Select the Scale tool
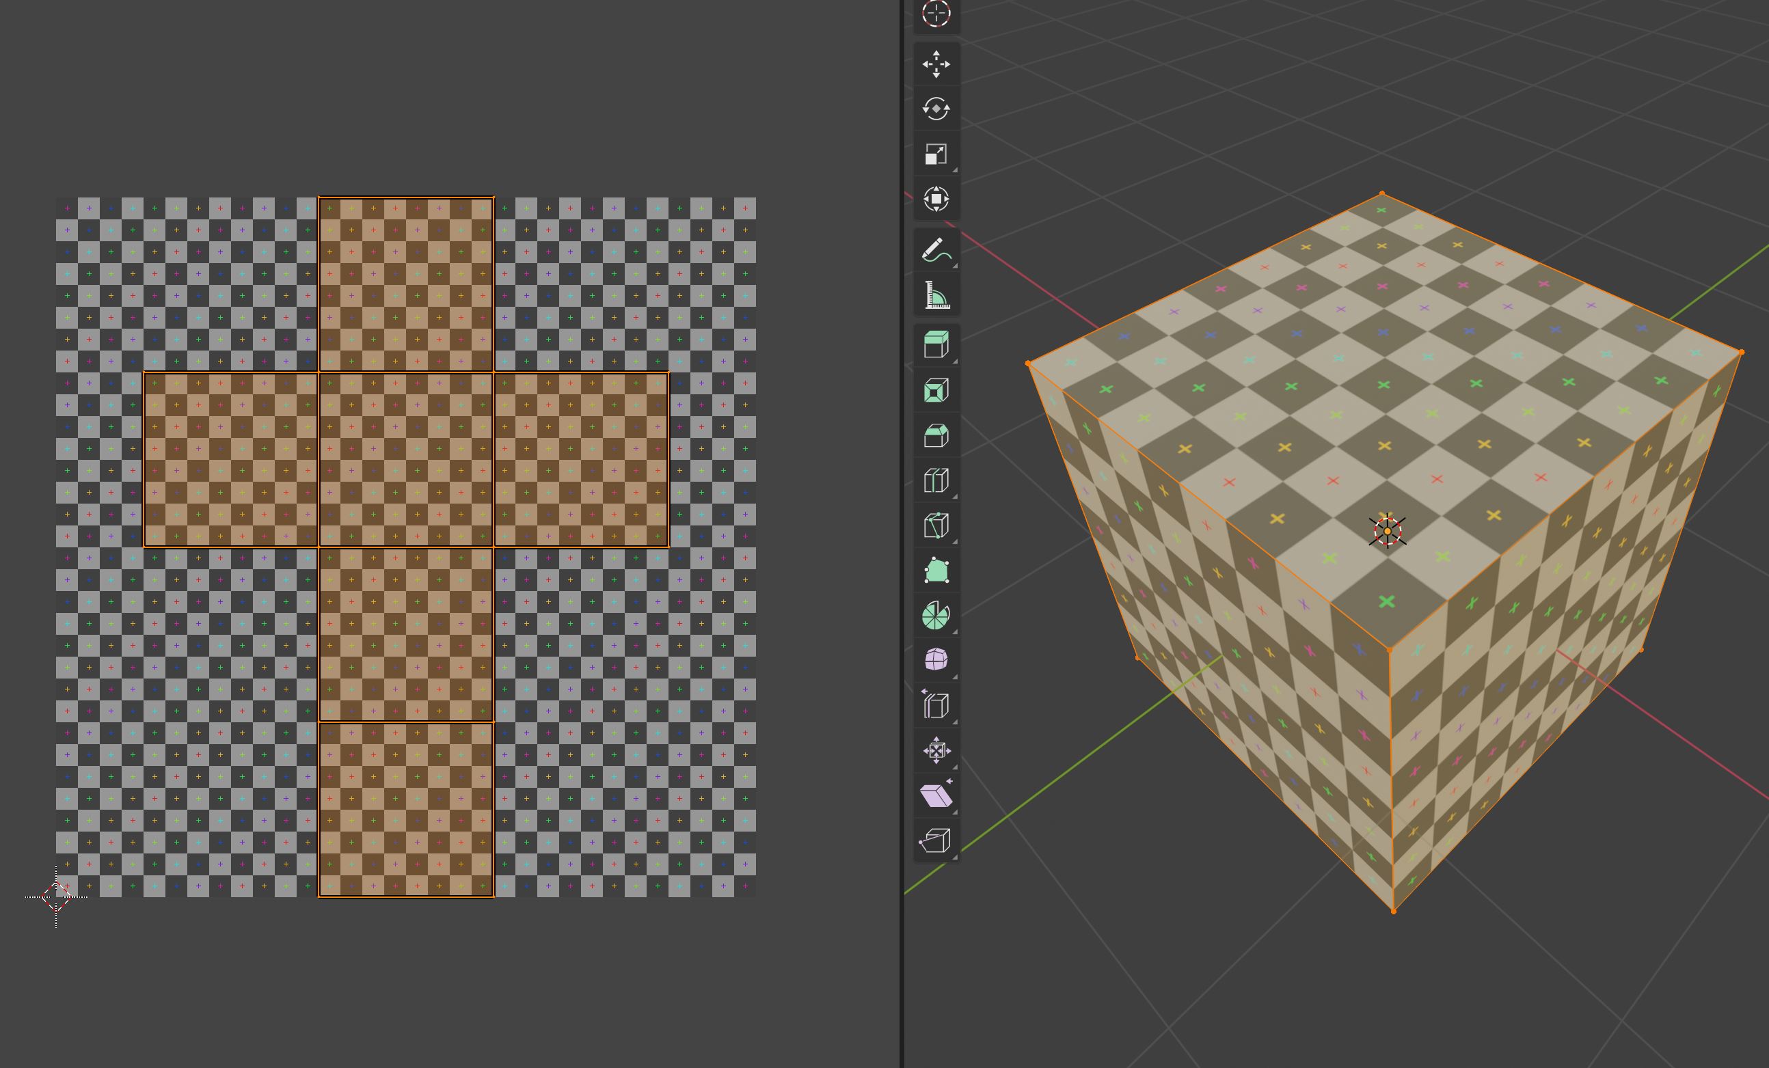The height and width of the screenshot is (1068, 1769). tap(936, 154)
